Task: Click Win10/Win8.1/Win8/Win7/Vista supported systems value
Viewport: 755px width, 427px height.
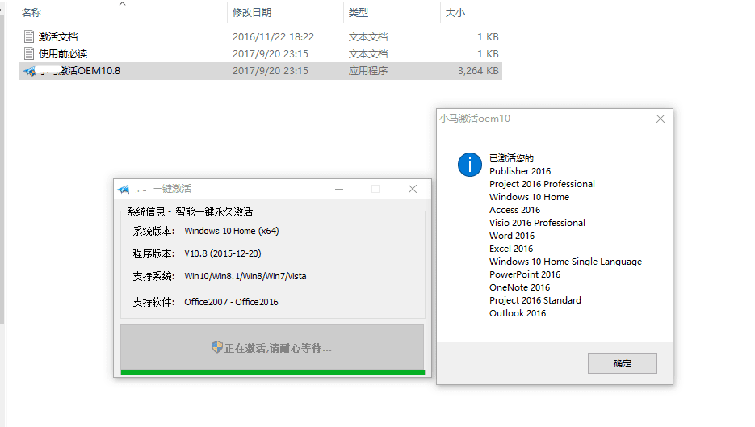Action: coord(245,276)
